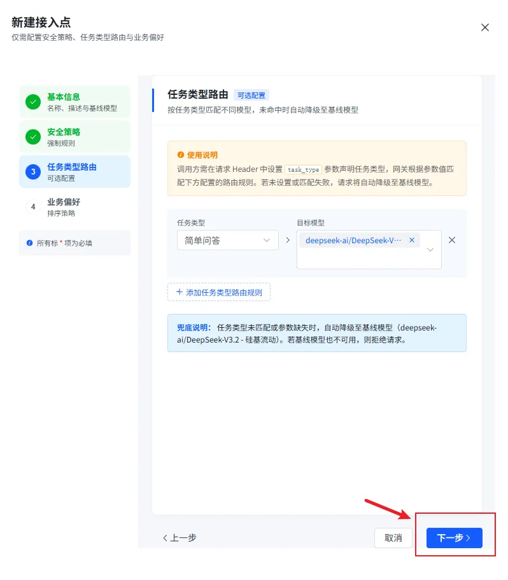Viewport: 508px width, 580px height.
Task: Click green checkmark icon beside 基本信息
Action: (33, 102)
